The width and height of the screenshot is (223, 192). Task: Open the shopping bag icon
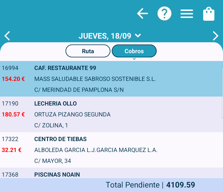tap(209, 14)
